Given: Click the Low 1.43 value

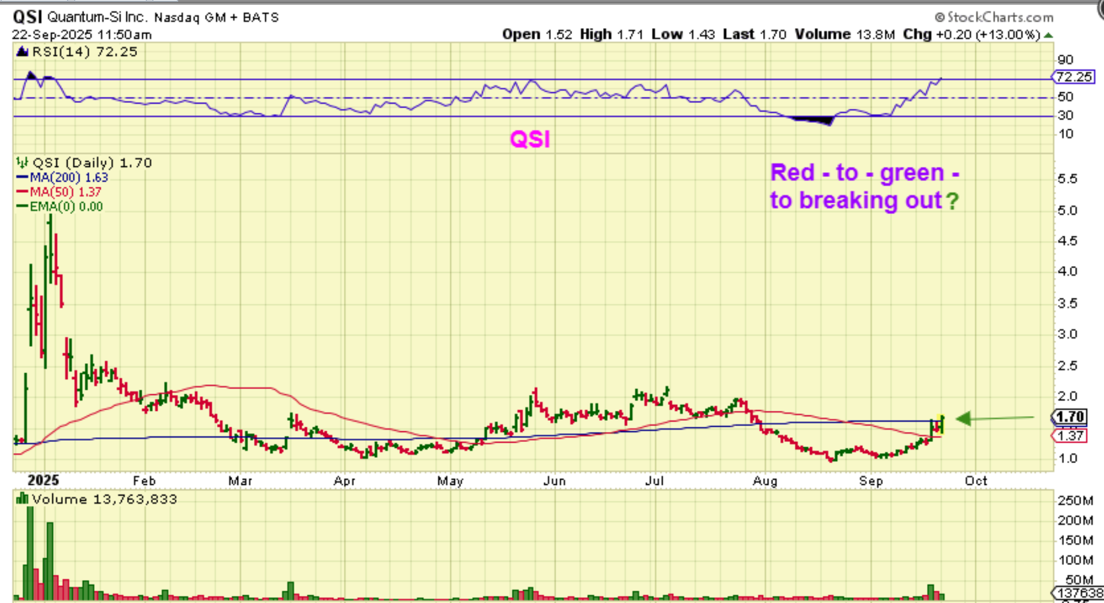Looking at the screenshot, I should point(683,34).
